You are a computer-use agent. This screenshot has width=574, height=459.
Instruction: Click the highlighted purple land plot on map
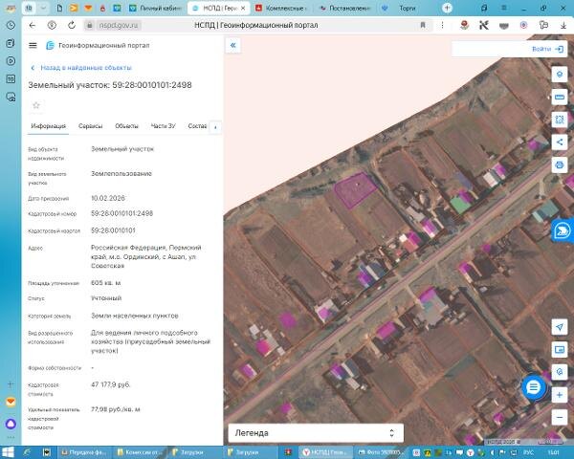[354, 190]
